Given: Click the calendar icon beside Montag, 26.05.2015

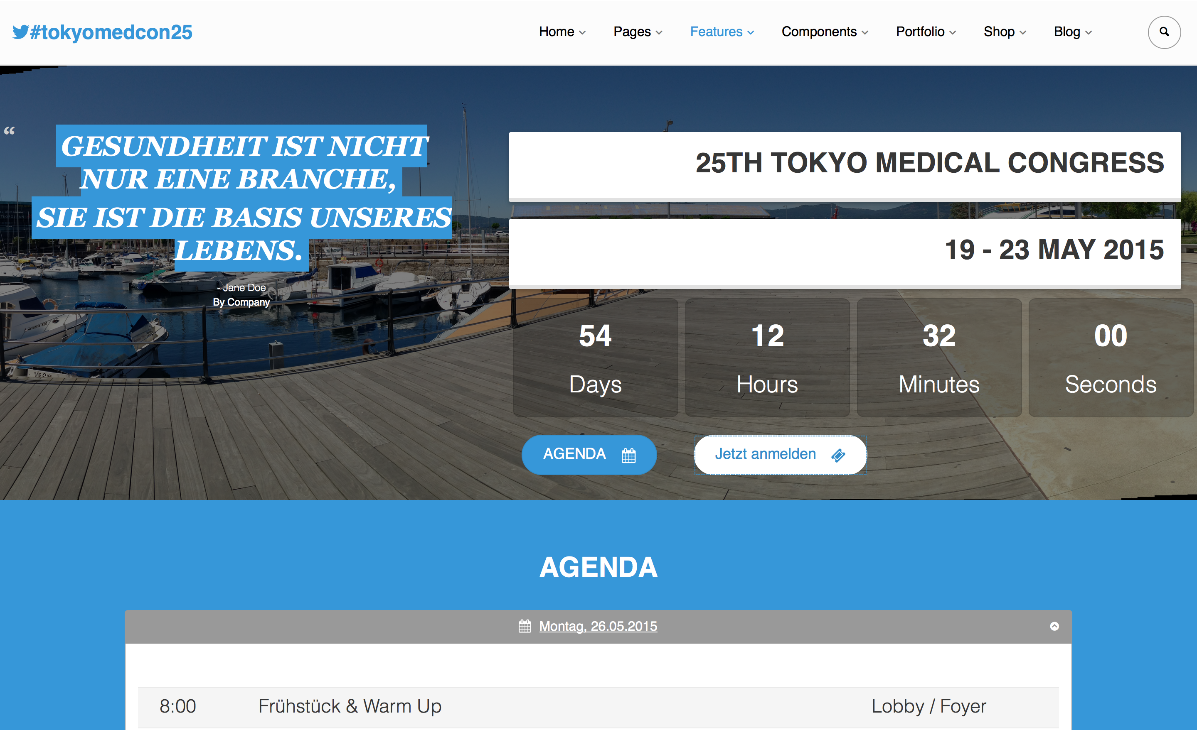Looking at the screenshot, I should 525,626.
